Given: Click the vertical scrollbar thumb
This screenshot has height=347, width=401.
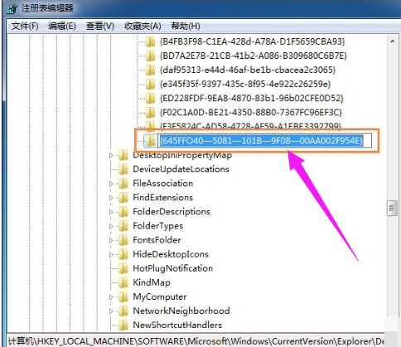Looking at the screenshot, I should point(392,209).
